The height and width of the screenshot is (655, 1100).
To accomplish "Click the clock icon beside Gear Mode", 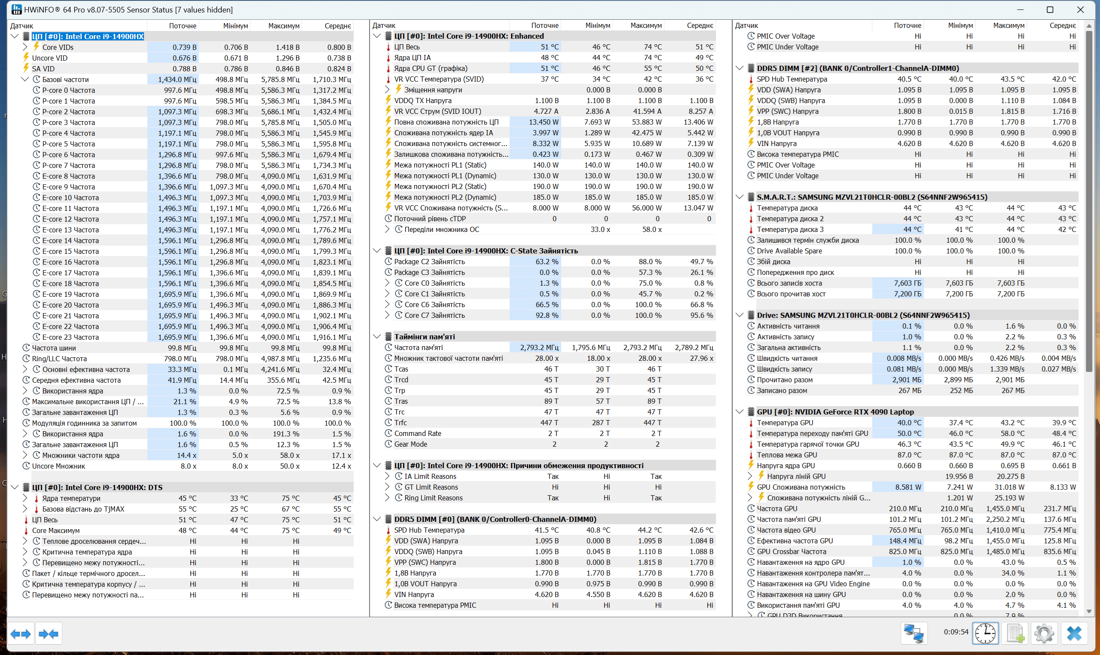I will (388, 444).
